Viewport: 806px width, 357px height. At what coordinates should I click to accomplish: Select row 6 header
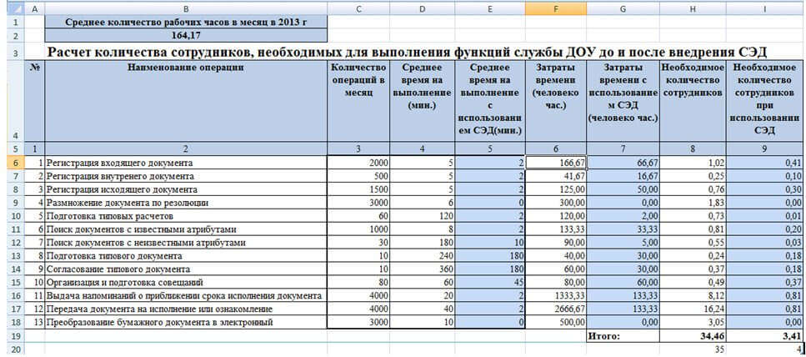pos(13,163)
